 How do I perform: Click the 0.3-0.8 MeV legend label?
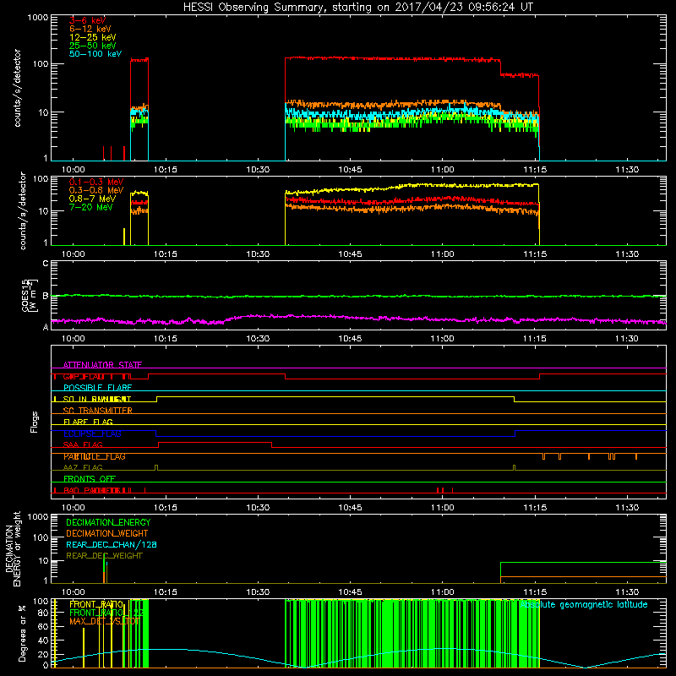pyautogui.click(x=96, y=190)
